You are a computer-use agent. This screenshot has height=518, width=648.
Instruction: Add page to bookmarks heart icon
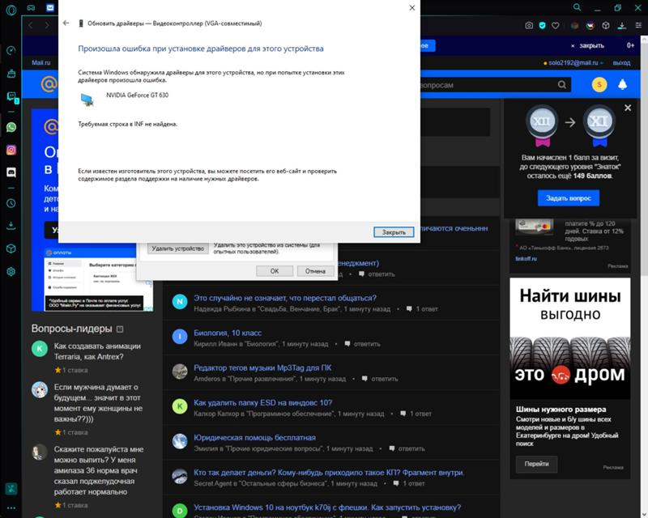[x=556, y=26]
